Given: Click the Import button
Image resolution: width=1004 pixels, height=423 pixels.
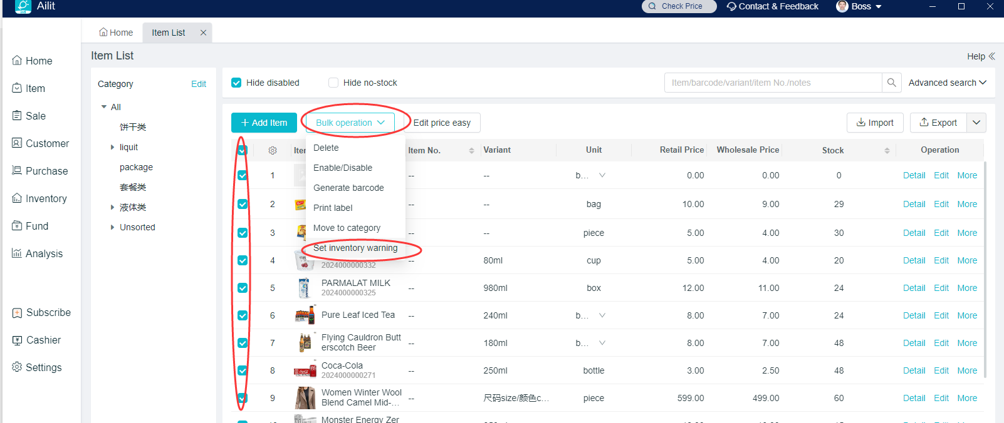Looking at the screenshot, I should (875, 123).
